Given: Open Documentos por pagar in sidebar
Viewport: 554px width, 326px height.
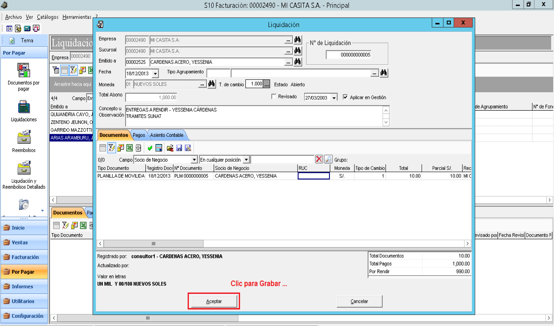Looking at the screenshot, I should coord(24,77).
